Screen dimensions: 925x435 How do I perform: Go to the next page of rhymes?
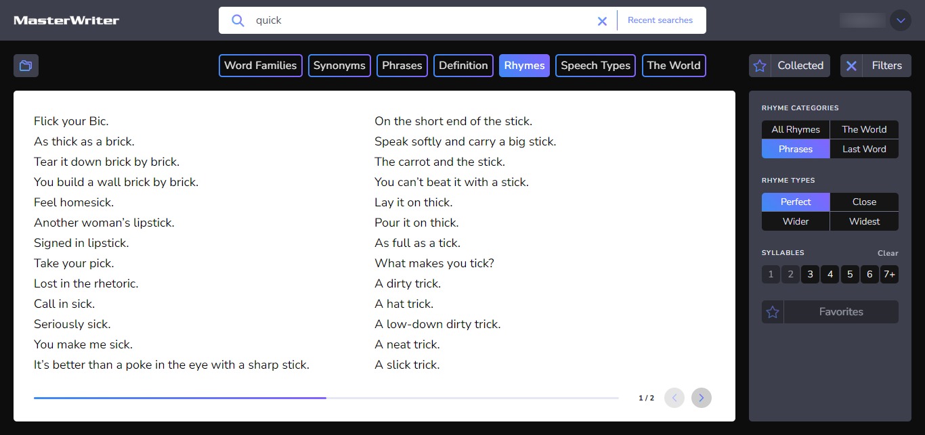[x=701, y=398]
